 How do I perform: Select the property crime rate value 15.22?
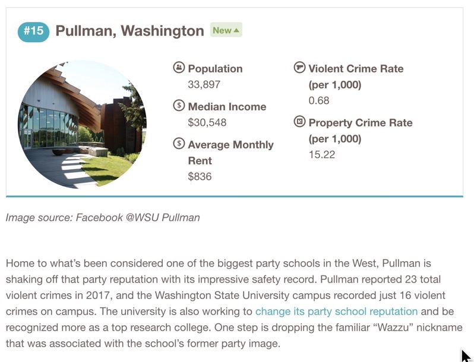322,154
